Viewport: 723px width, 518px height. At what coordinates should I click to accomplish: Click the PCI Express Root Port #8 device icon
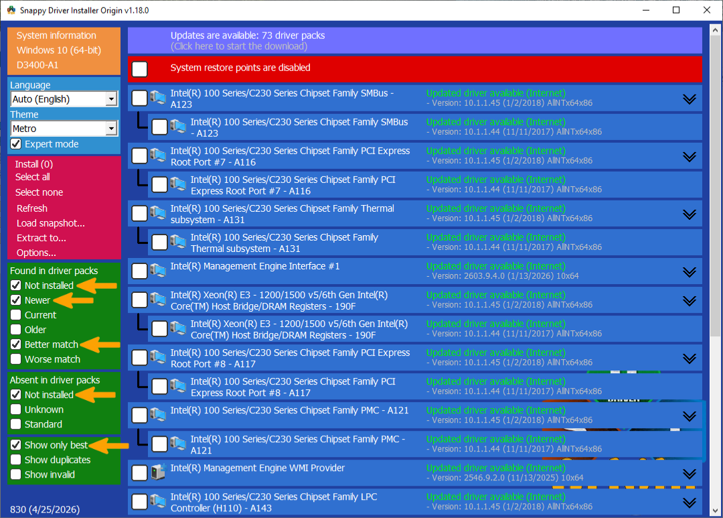pyautogui.click(x=158, y=357)
